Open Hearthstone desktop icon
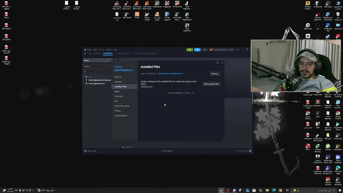Image resolution: width=343 pixels, height=193 pixels. pos(157,5)
